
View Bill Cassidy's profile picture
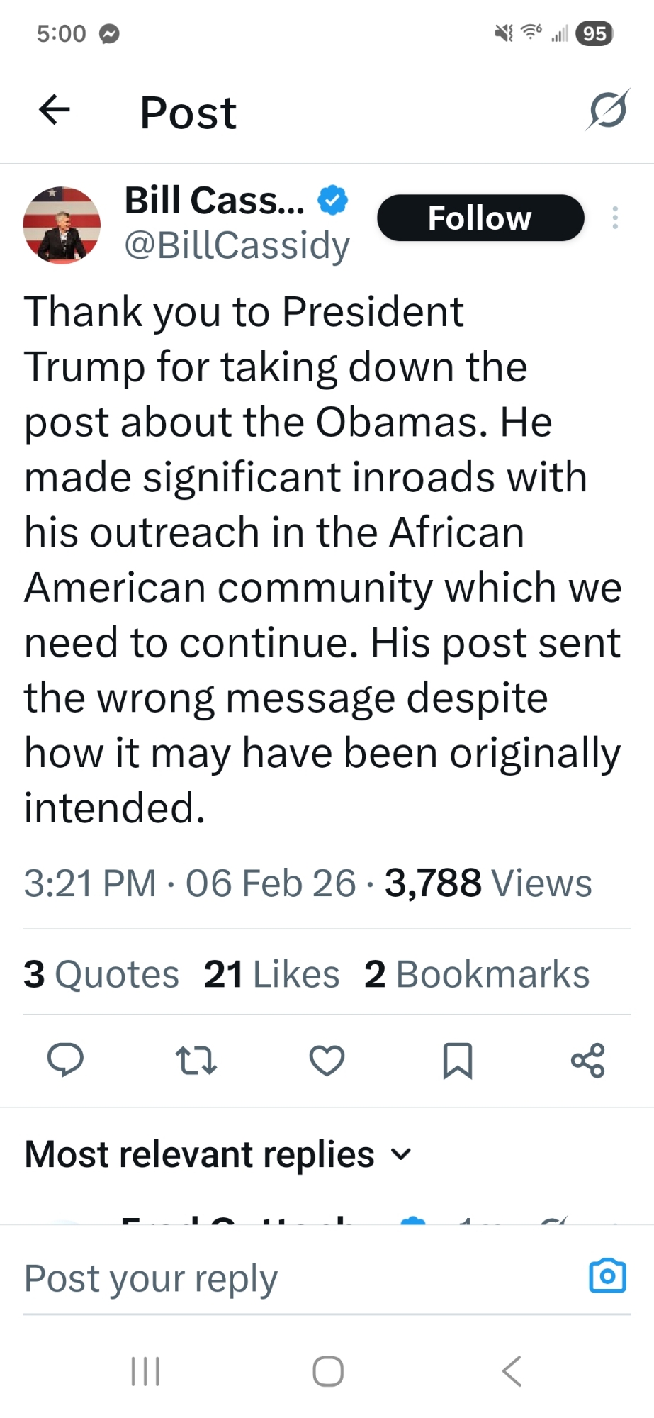tap(62, 225)
